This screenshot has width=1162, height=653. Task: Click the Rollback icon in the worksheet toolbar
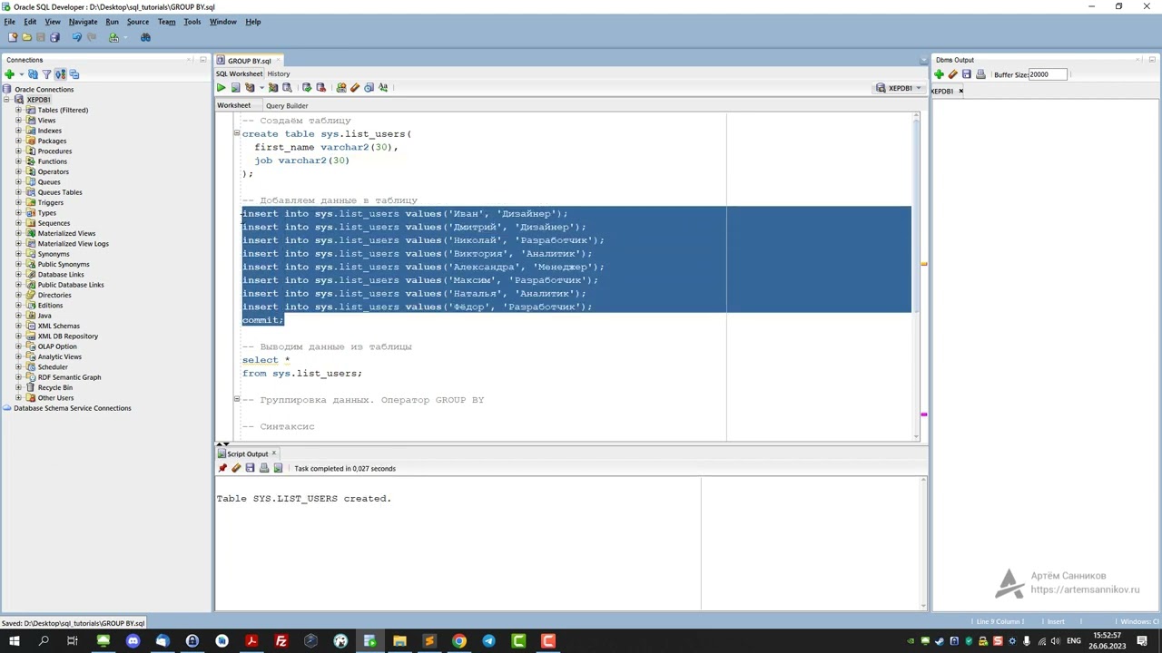tap(320, 87)
